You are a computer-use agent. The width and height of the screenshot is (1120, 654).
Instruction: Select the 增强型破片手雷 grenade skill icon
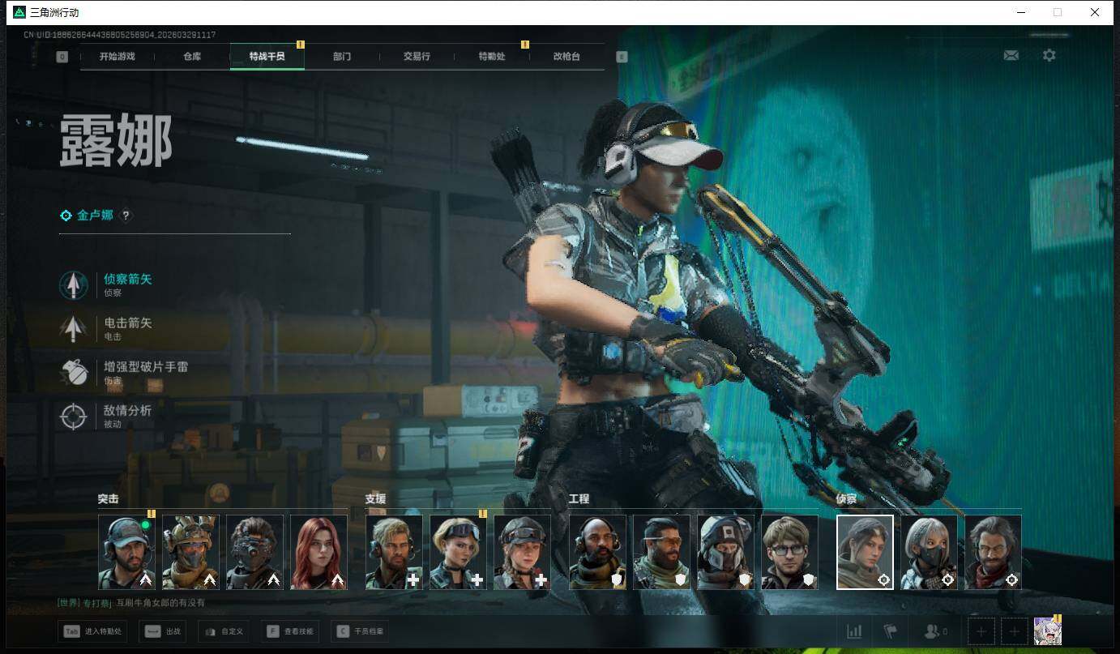[x=74, y=373]
